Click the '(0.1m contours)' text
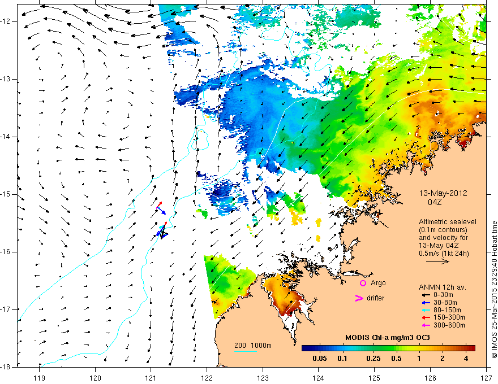Viewport: 498px width, 384px height. click(443, 230)
